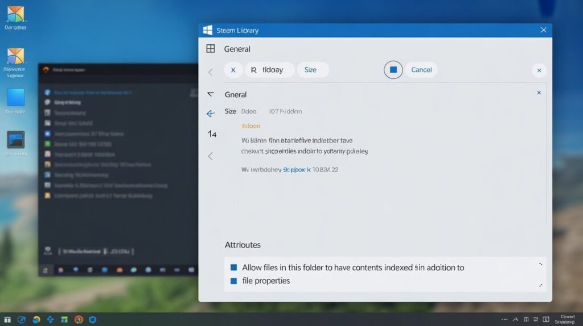Open the orange Bdoon link

click(x=251, y=126)
